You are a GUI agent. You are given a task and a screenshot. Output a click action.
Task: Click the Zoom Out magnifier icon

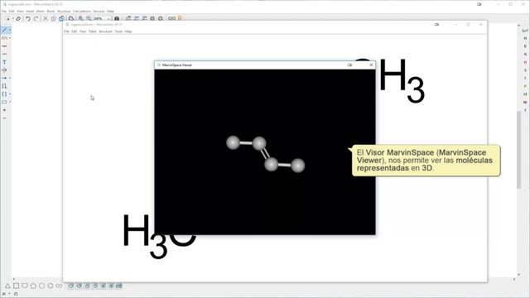click(x=89, y=18)
